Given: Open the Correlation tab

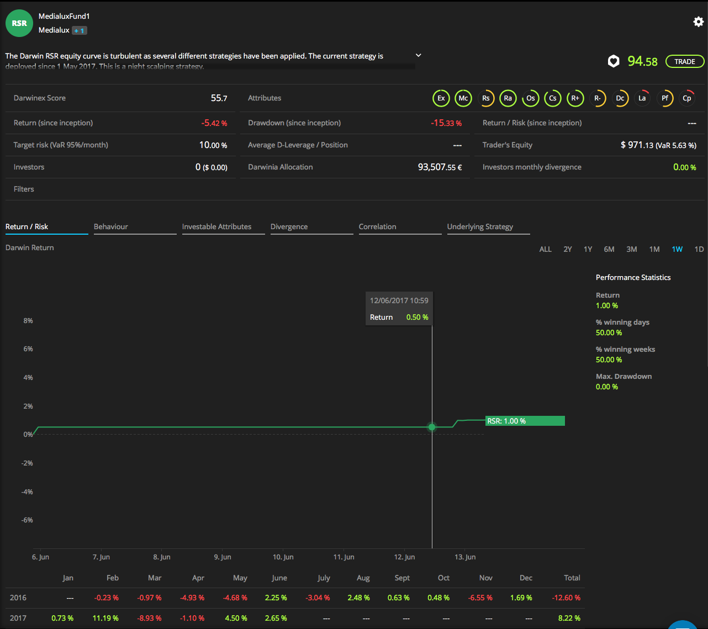Looking at the screenshot, I should click(x=400, y=227).
